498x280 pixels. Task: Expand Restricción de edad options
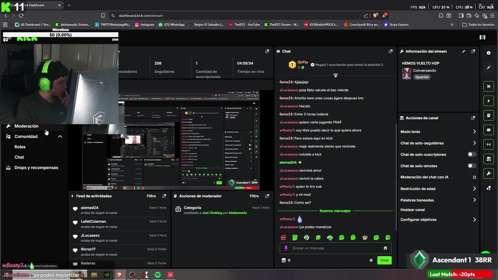(x=474, y=189)
